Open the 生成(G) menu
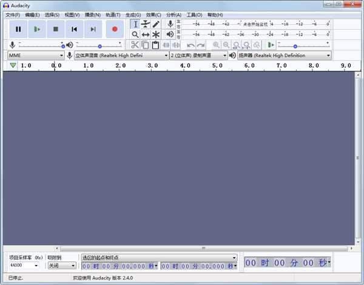Image resolution: width=364 pixels, height=285 pixels. tap(133, 15)
